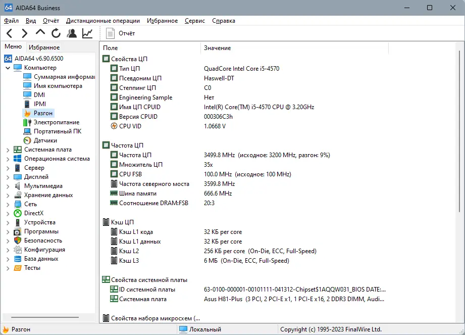The height and width of the screenshot is (335, 465).
Task: Collapse the Компьютер tree node
Action: click(x=8, y=68)
